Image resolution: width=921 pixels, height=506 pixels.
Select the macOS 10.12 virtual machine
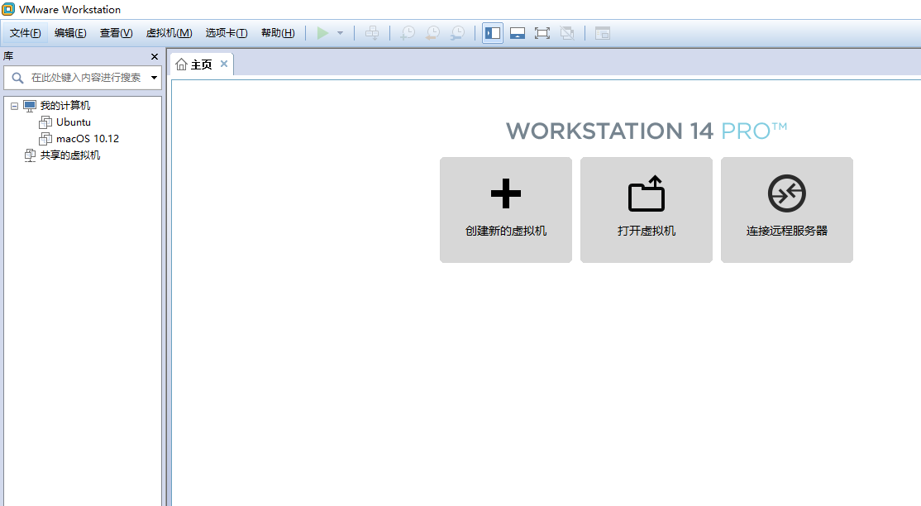tap(88, 138)
